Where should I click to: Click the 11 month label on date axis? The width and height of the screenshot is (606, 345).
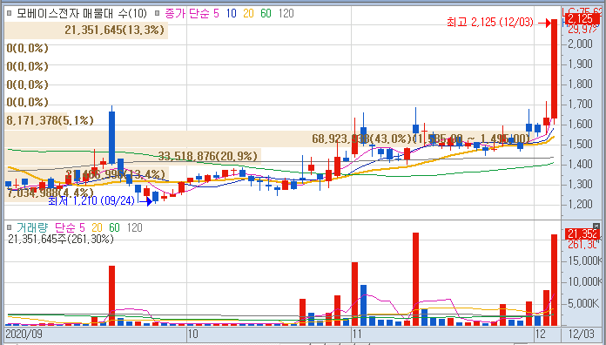pyautogui.click(x=357, y=334)
